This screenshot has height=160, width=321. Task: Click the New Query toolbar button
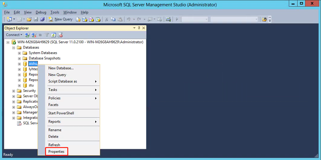click(61, 19)
